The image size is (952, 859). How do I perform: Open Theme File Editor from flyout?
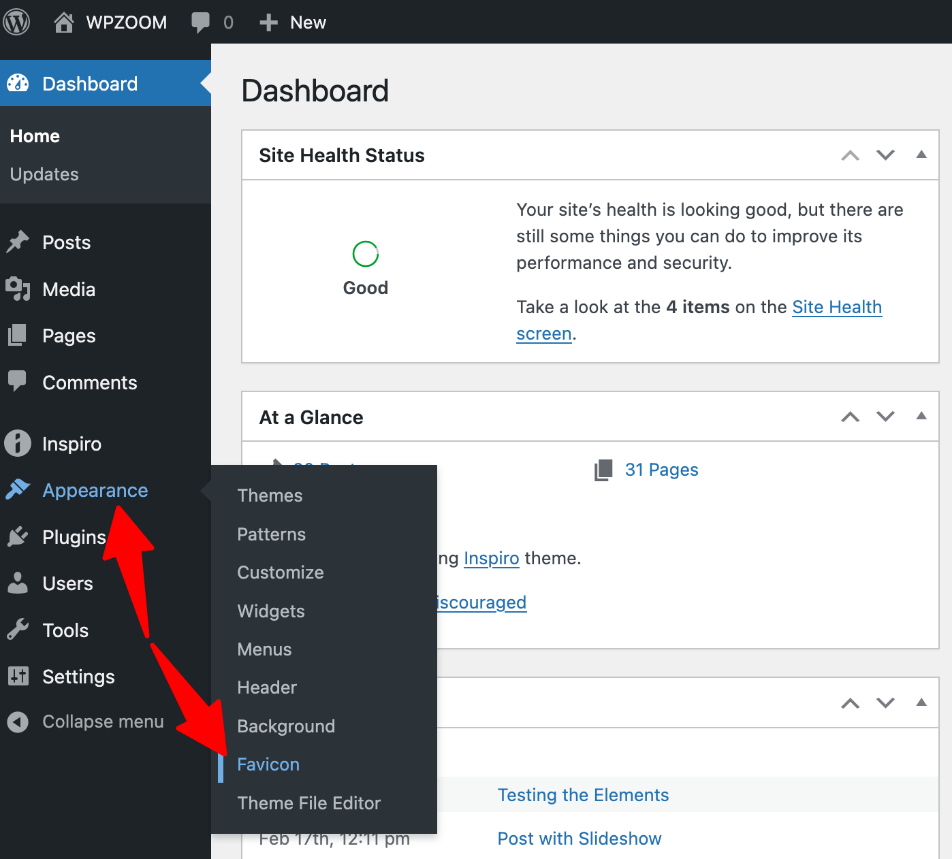pyautogui.click(x=308, y=803)
